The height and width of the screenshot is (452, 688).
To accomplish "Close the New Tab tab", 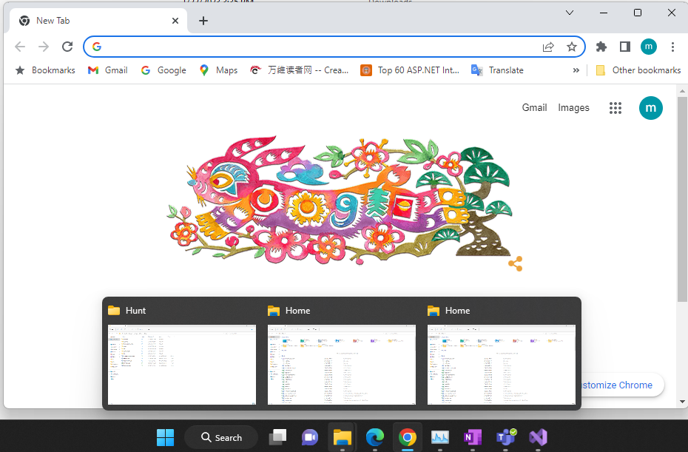I will point(175,21).
